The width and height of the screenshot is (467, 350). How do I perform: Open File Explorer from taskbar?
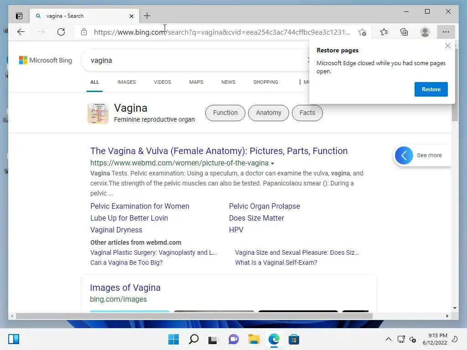(x=254, y=339)
